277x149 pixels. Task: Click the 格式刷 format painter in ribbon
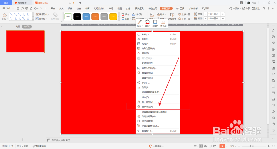coord(137,14)
